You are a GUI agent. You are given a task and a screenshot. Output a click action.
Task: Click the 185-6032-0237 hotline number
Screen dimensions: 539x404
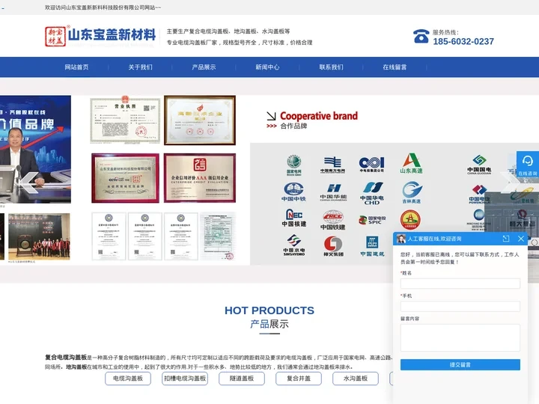pyautogui.click(x=463, y=42)
